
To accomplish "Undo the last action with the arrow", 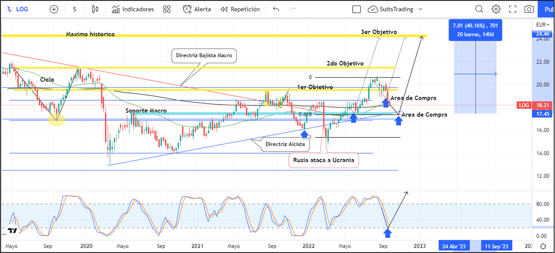I will pyautogui.click(x=276, y=9).
